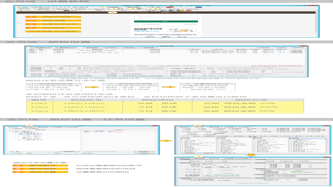Select the 简易模式 radio button in the follow list window

[264, 48]
